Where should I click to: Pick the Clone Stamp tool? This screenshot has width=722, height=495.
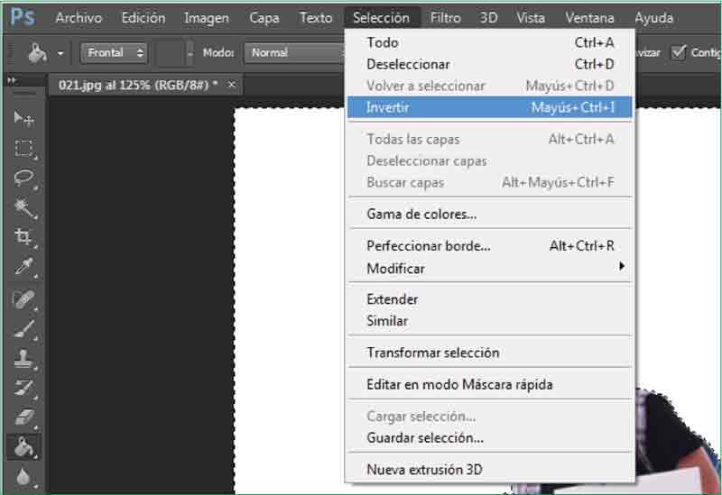tap(23, 358)
